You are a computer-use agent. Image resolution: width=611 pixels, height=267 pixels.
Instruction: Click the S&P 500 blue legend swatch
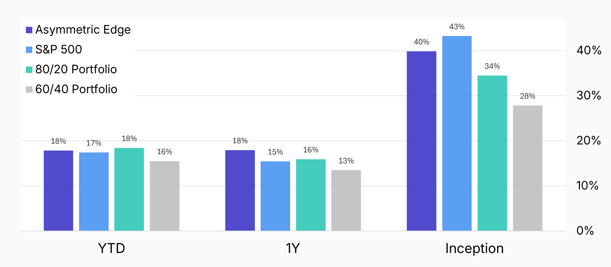click(29, 50)
